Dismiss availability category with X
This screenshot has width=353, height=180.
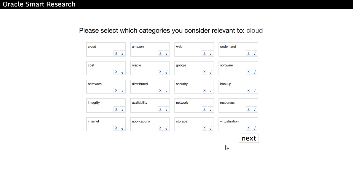point(160,109)
